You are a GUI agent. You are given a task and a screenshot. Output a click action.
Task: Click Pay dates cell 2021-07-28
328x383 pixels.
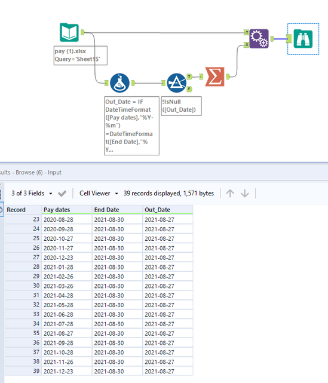tap(67, 324)
